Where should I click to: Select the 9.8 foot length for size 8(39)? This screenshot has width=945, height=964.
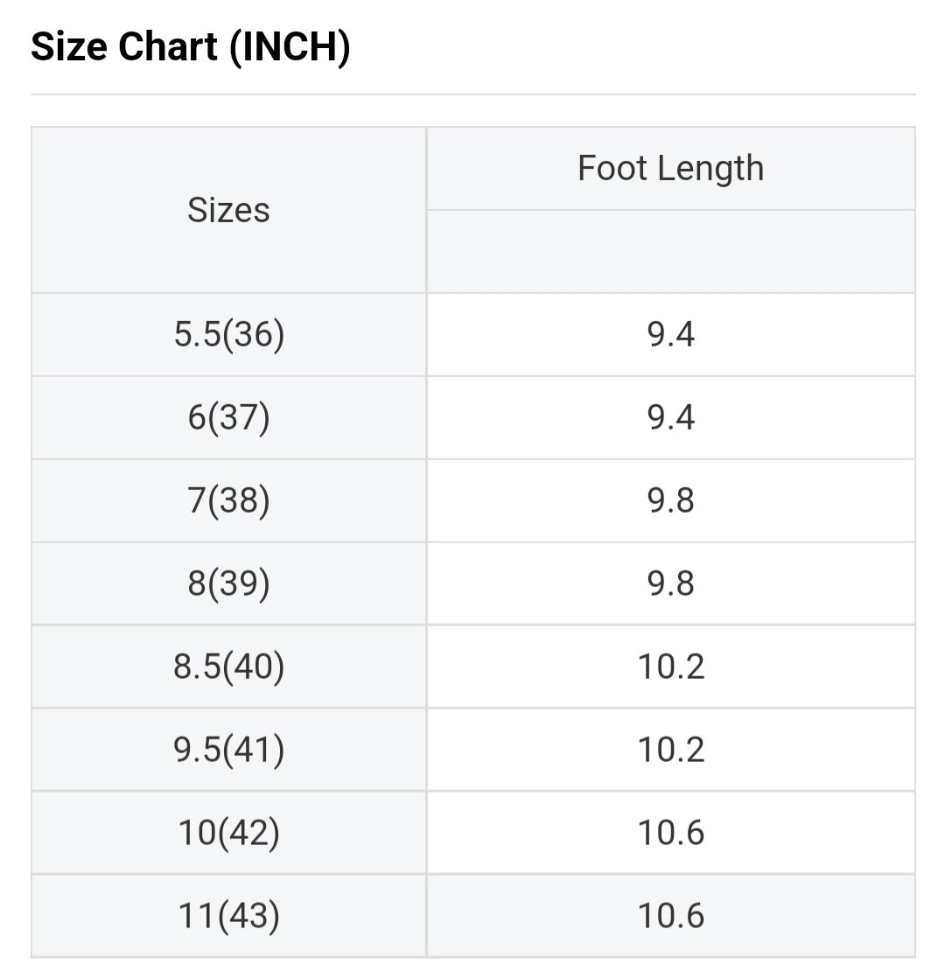[670, 583]
